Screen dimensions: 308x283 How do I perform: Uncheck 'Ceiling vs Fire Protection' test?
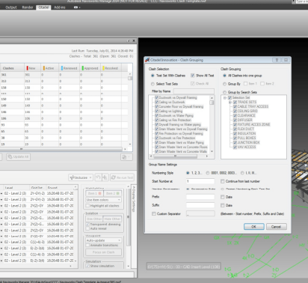156,120
